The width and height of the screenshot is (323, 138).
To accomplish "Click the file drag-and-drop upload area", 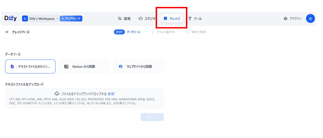I will coord(85,98).
